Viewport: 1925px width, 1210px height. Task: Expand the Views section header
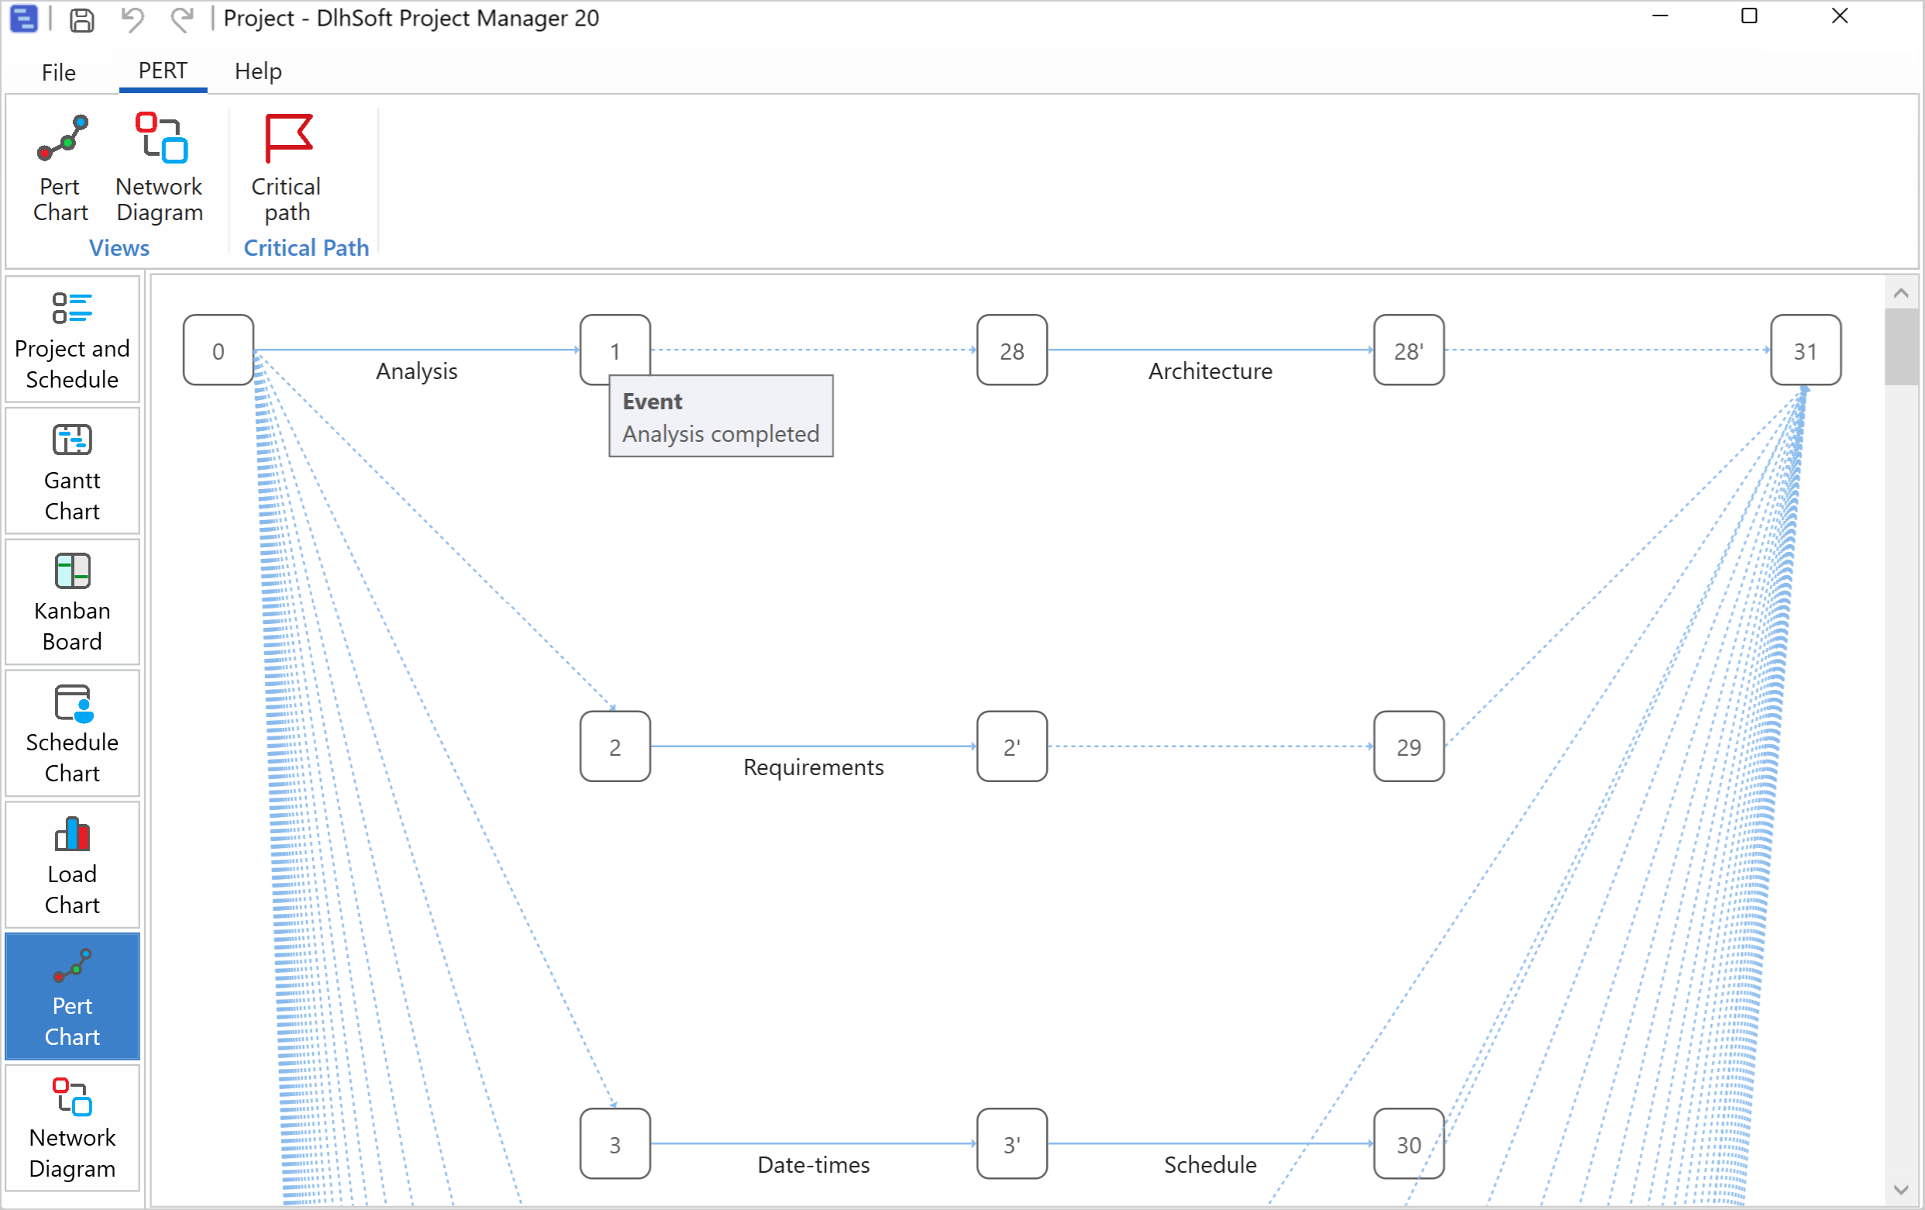point(119,246)
